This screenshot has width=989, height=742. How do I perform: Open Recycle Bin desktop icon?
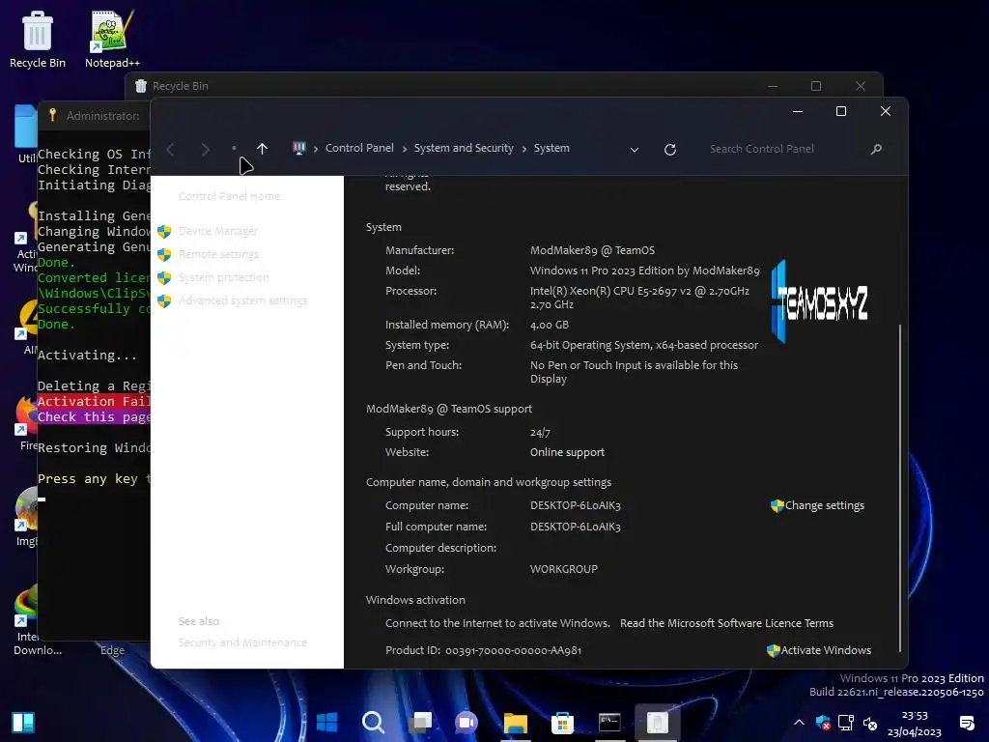38,39
